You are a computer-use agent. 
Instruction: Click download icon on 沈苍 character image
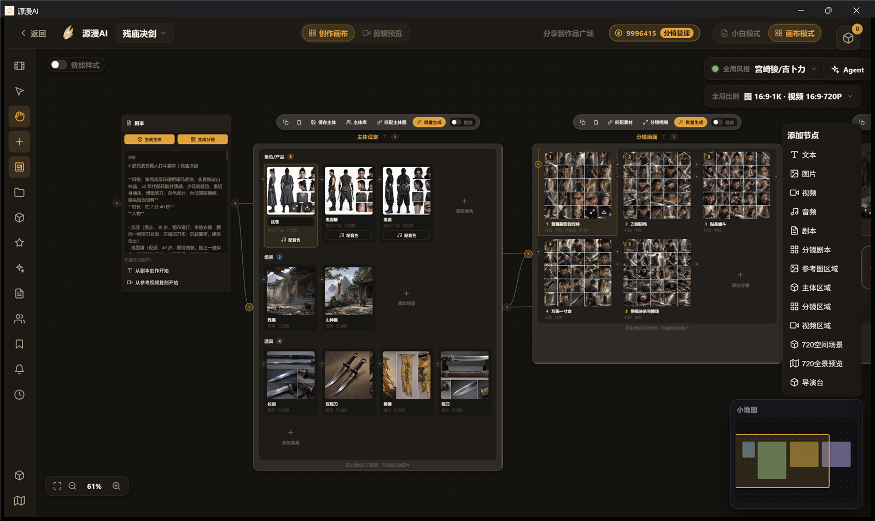(307, 208)
